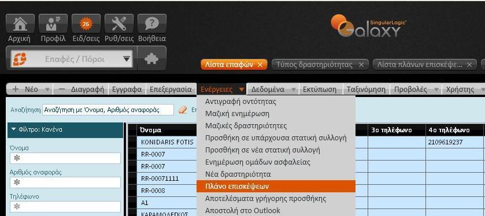
Task: Click the eraser clear-search icon
Action: pyautogui.click(x=183, y=110)
